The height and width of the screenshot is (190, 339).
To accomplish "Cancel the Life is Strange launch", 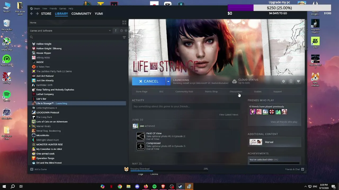I will (149, 81).
